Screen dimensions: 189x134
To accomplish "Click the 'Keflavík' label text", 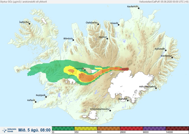I will click(31, 100).
